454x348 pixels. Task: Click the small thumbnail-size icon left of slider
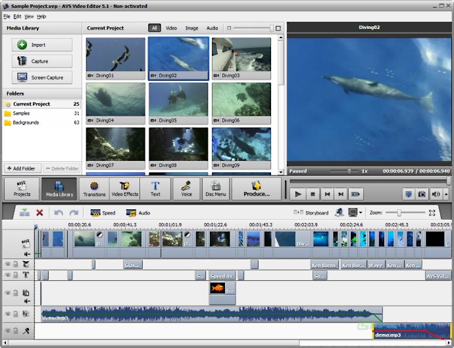pyautogui.click(x=229, y=28)
